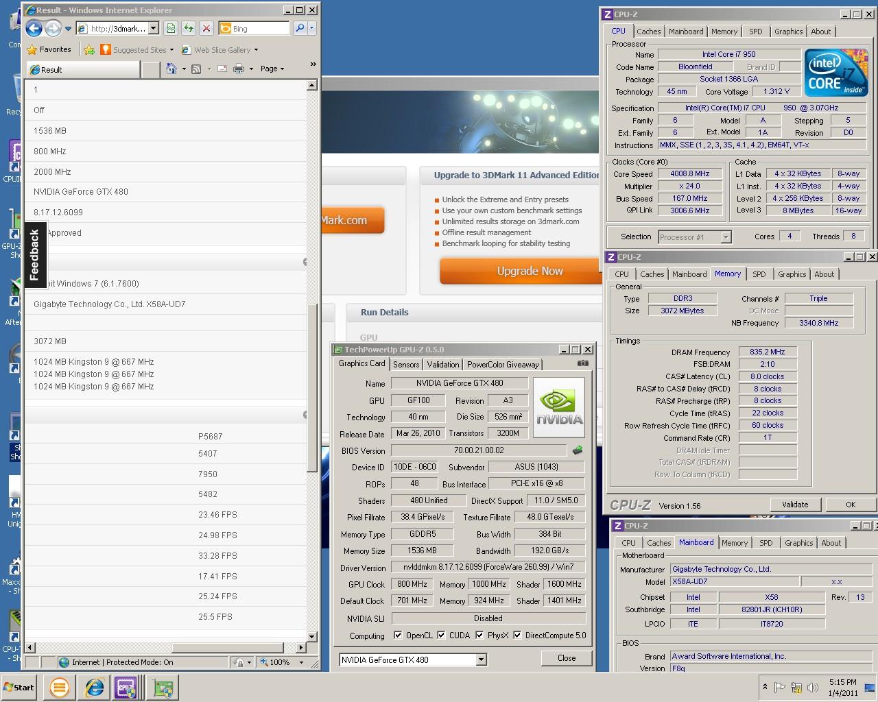Viewport: 878px width, 702px height.
Task: Open the Favorites star panel
Action: 32,49
